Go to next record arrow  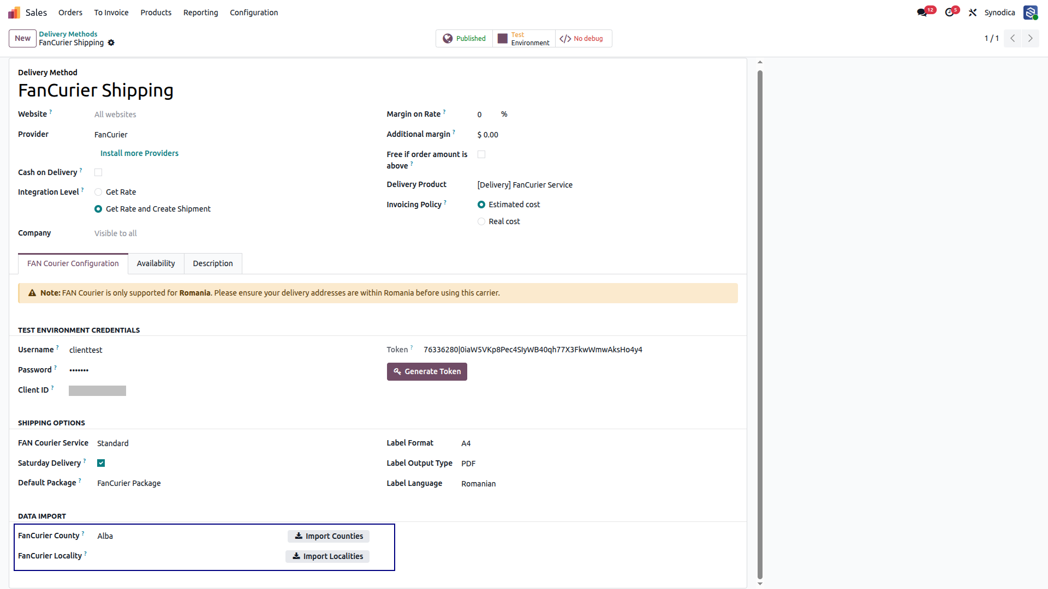(x=1031, y=38)
